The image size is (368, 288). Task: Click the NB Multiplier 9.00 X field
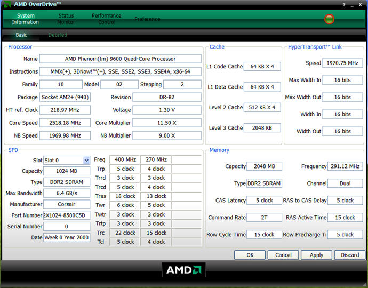click(167, 135)
